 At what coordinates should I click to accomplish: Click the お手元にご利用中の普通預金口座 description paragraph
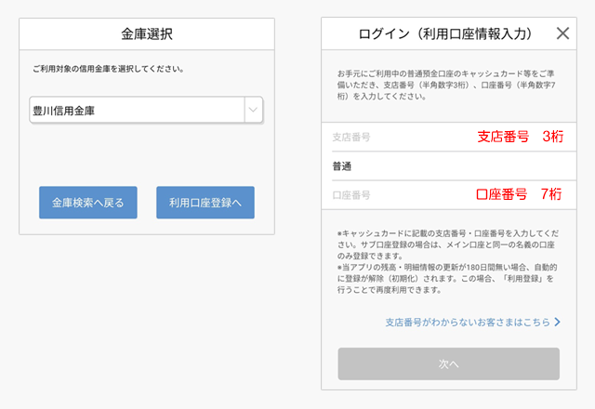(446, 85)
